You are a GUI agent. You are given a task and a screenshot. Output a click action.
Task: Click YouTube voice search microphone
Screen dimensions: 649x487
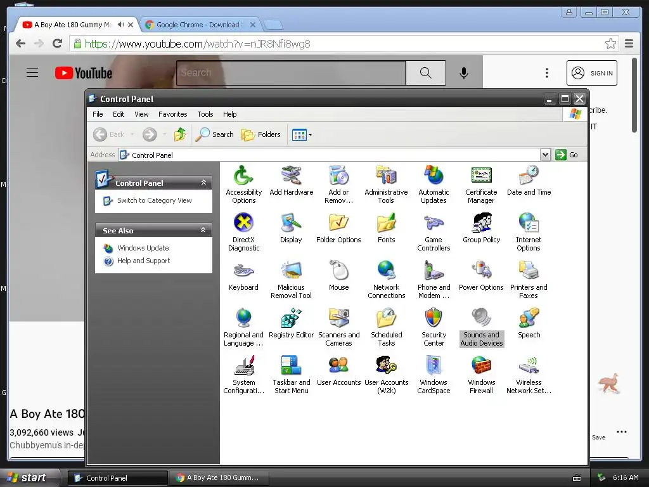pyautogui.click(x=463, y=73)
